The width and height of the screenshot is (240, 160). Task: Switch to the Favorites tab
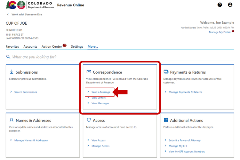12,47
